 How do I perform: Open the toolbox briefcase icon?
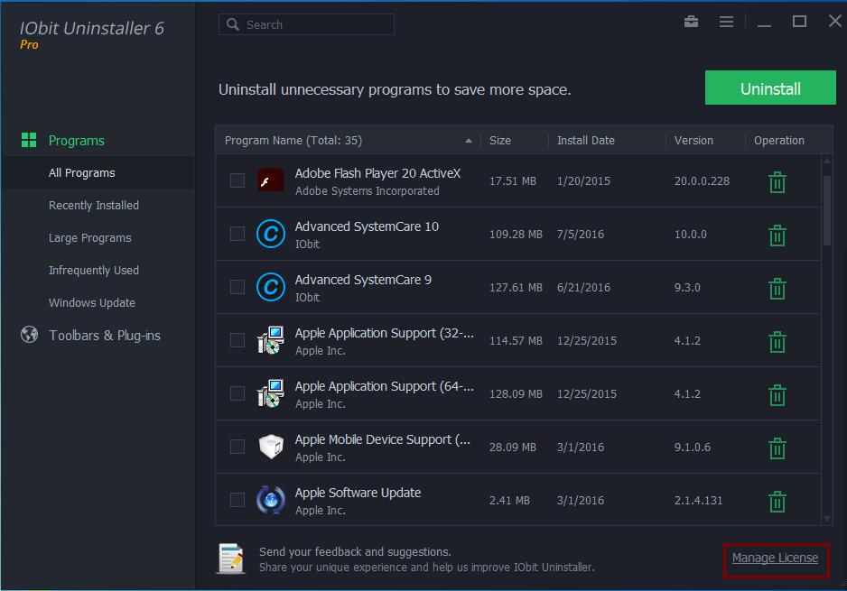point(691,22)
